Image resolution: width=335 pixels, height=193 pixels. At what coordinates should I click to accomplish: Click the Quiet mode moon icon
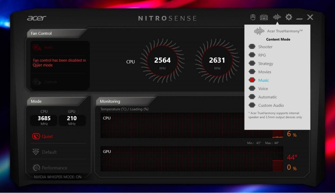coord(36,136)
